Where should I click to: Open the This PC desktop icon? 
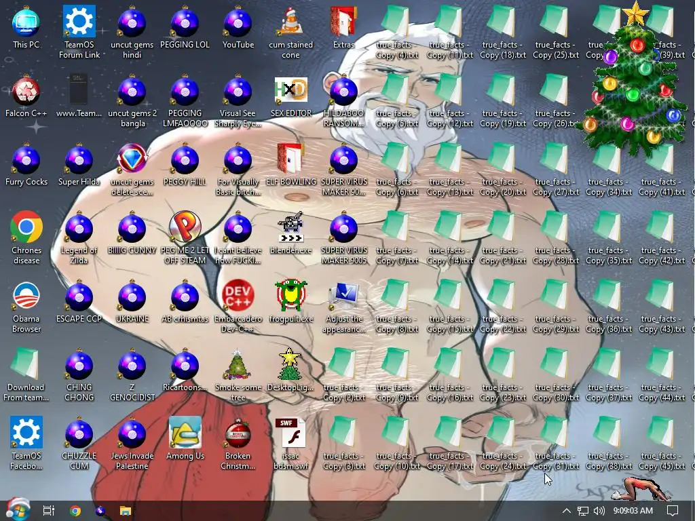click(x=26, y=27)
